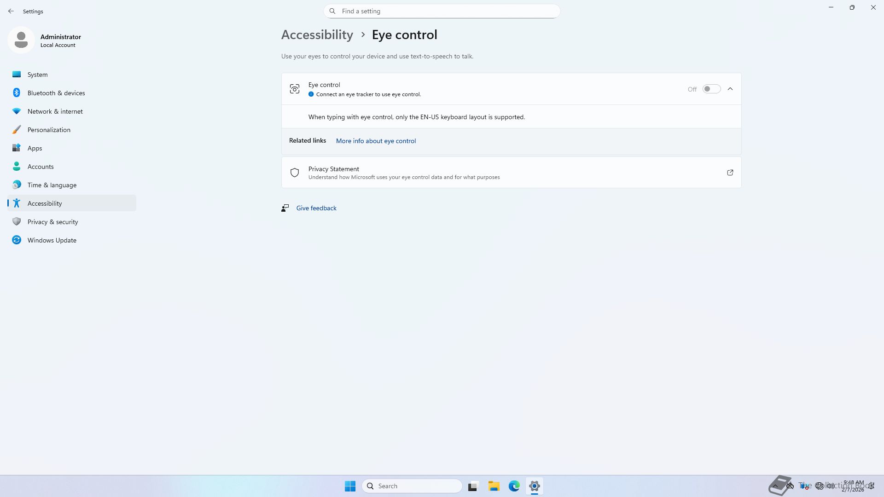Click the Accessibility breadcrumb heading
884x497 pixels.
317,35
